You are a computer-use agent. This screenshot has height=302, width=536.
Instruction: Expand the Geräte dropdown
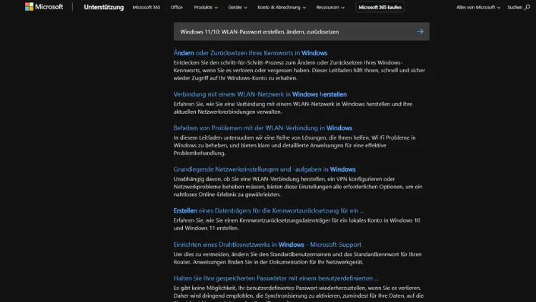[237, 7]
